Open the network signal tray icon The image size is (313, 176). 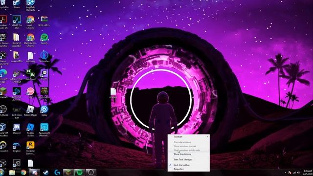294,173
